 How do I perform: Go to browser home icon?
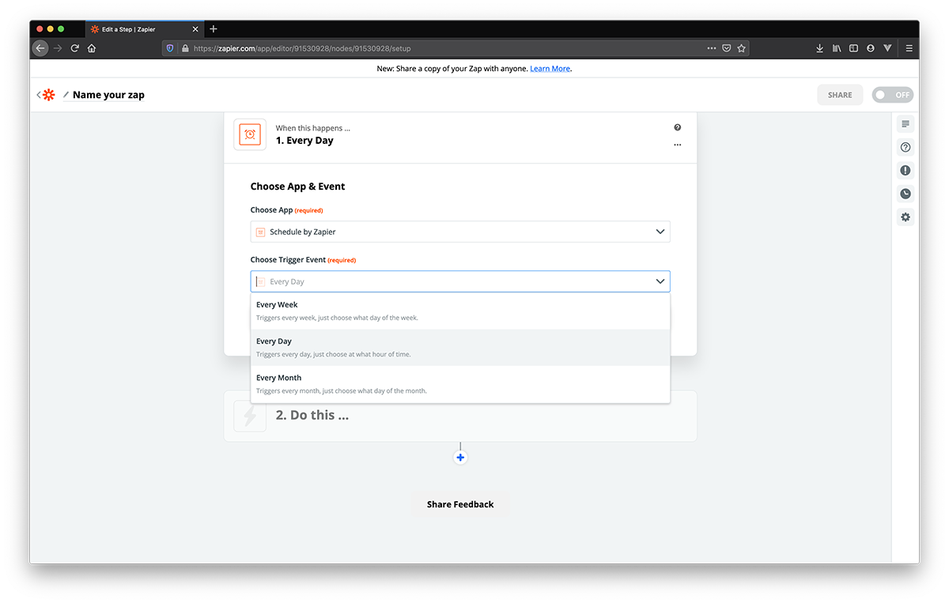[92, 48]
